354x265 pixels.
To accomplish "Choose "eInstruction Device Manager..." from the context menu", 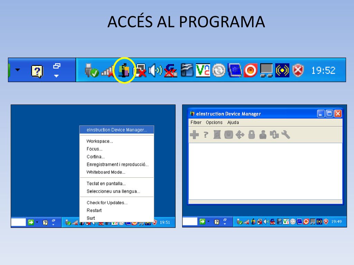I will click(117, 130).
